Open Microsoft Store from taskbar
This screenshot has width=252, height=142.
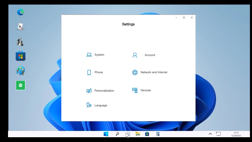pos(147,134)
